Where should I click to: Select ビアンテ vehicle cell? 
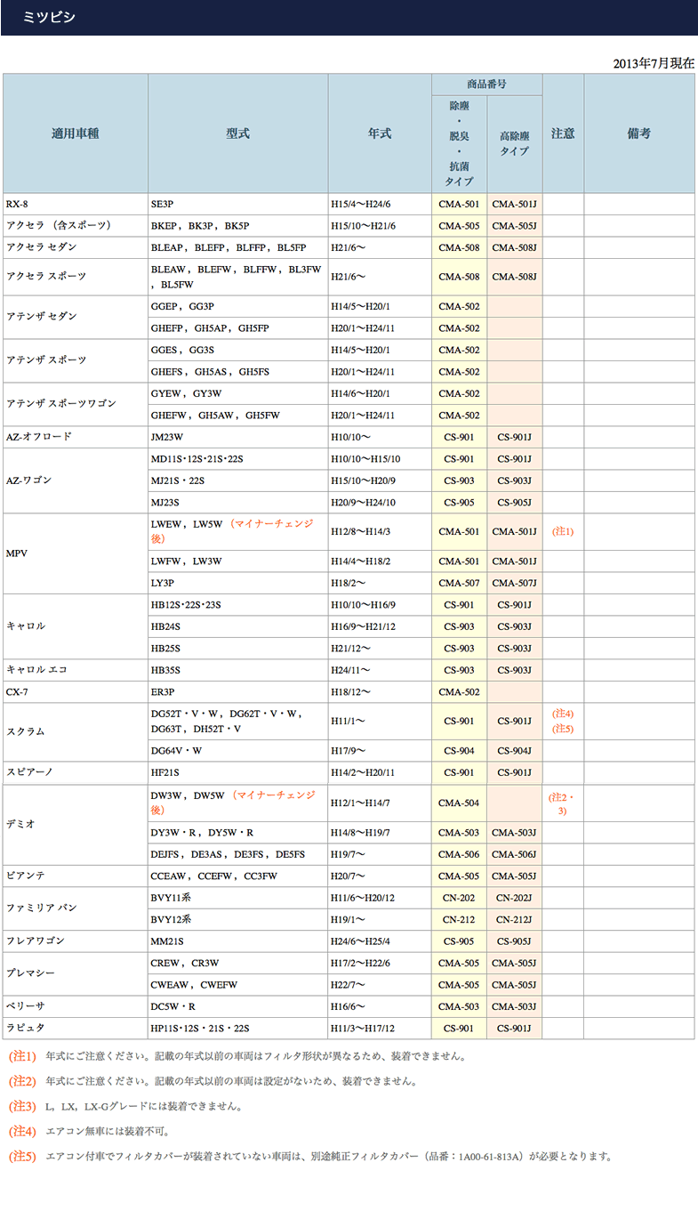[x=76, y=876]
